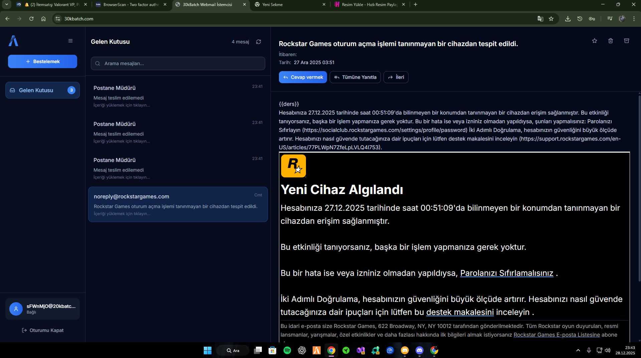The image size is (641, 358).
Task: Collapse the sidebar with the hamburger menu
Action: coord(70,41)
